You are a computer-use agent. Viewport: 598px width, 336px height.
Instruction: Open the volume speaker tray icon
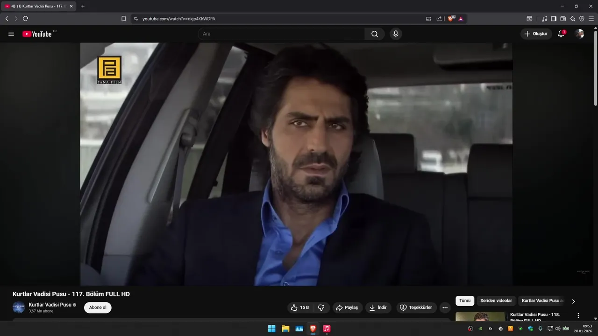coord(557,329)
